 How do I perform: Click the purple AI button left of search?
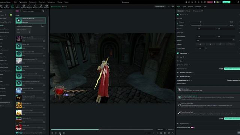(17, 11)
